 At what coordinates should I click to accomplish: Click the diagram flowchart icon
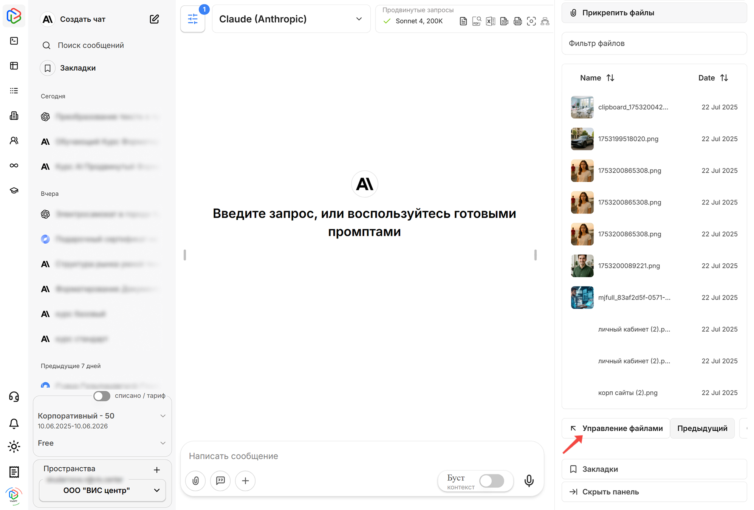[x=545, y=21]
